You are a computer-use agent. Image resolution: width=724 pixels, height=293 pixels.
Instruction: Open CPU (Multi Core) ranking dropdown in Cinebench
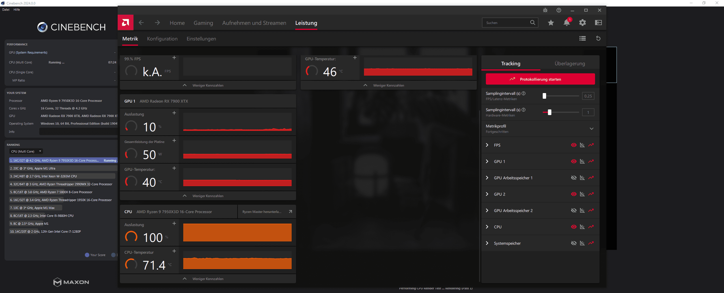click(26, 151)
